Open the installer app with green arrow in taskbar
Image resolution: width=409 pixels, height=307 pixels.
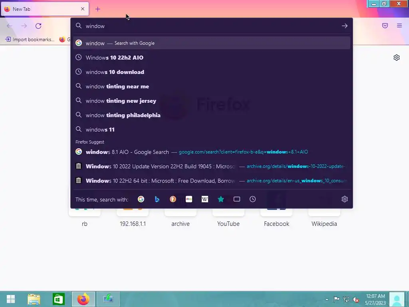coord(108,299)
